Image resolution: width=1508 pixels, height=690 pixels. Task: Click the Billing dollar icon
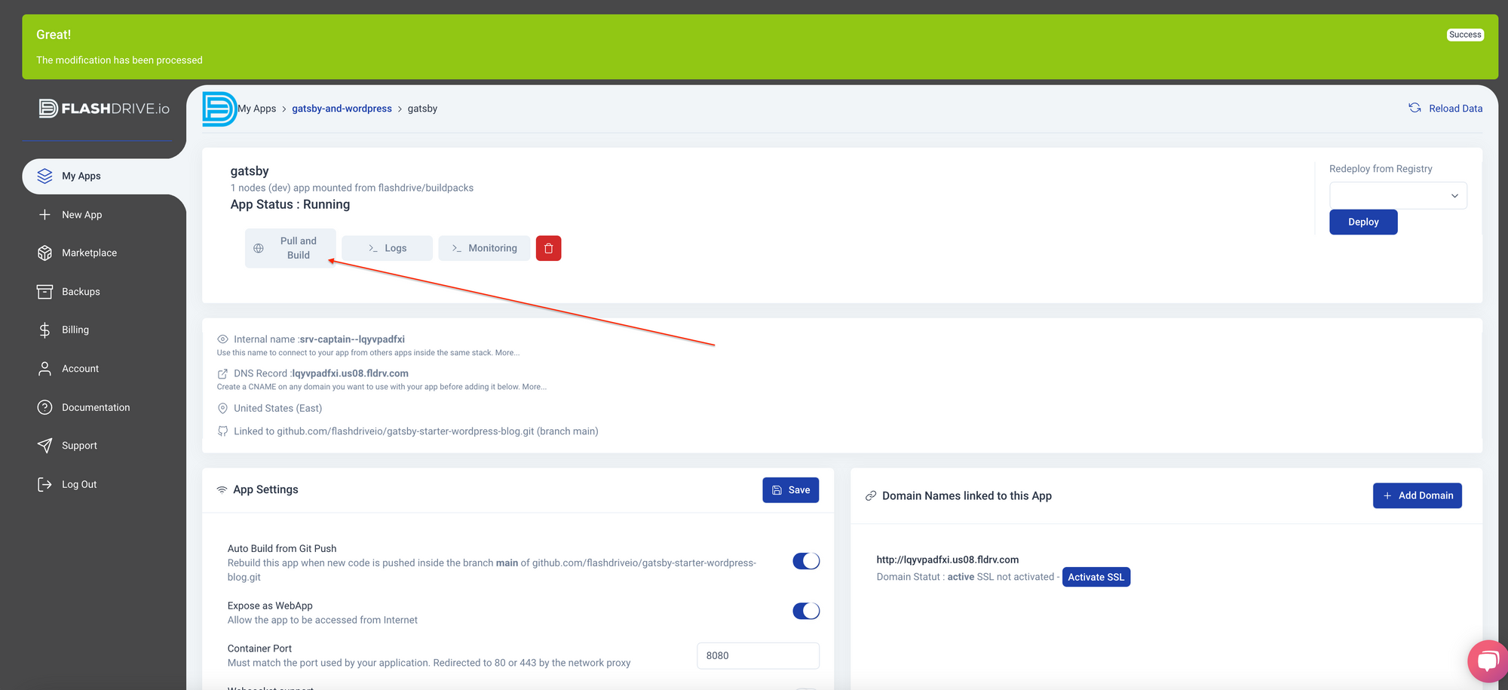(x=44, y=330)
